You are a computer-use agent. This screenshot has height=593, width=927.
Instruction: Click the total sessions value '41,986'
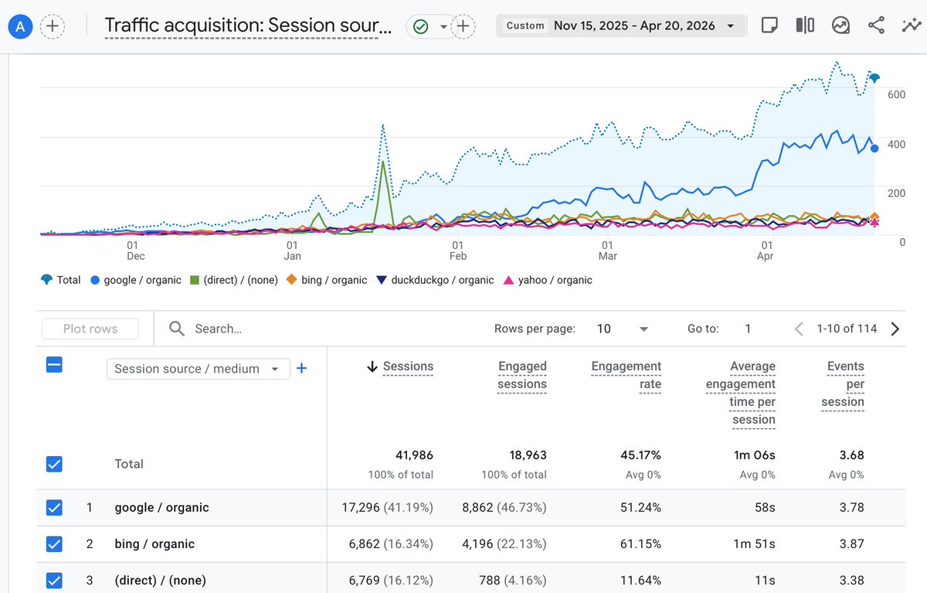413,455
